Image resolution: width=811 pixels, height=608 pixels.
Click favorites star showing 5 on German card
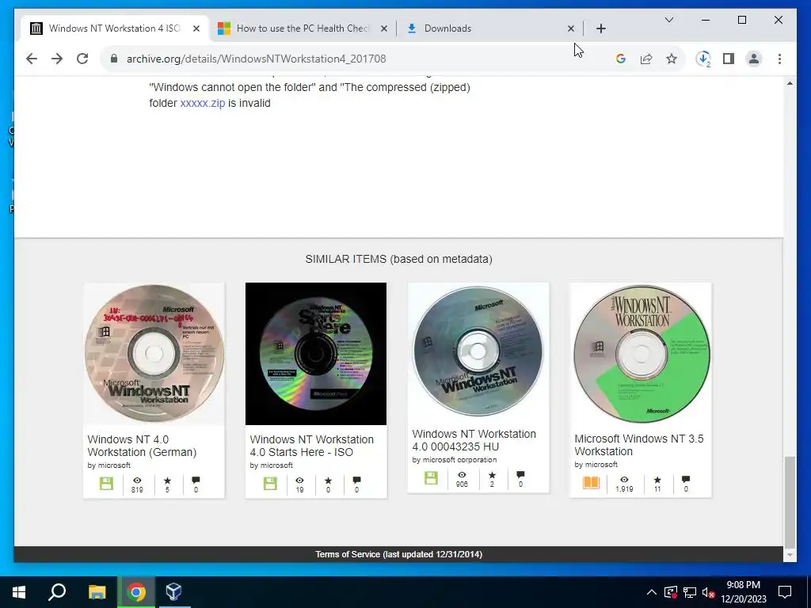(x=167, y=481)
